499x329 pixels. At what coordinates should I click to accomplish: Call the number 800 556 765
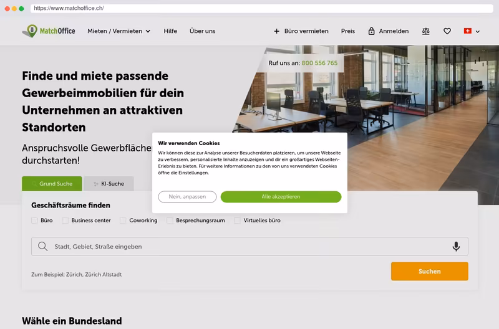pos(319,63)
